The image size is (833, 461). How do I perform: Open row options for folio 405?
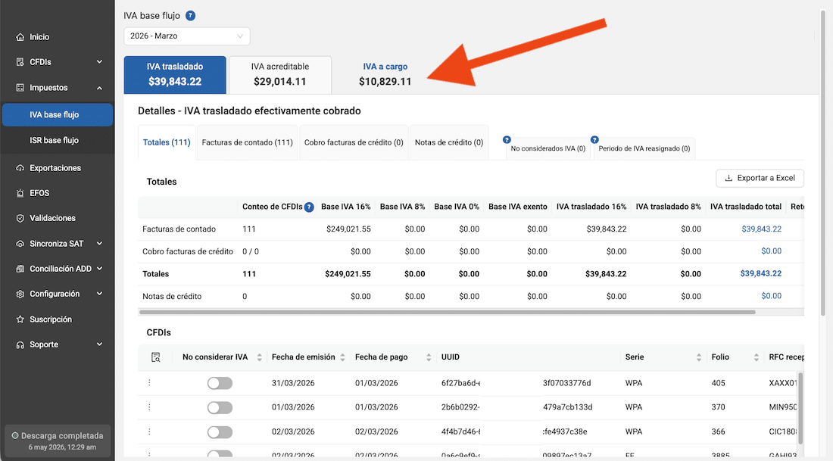click(149, 382)
